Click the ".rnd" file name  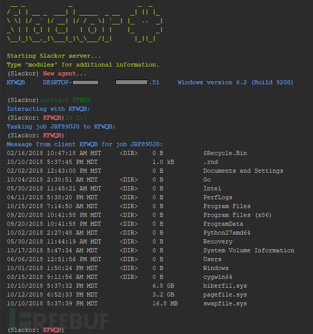pyautogui.click(x=211, y=162)
